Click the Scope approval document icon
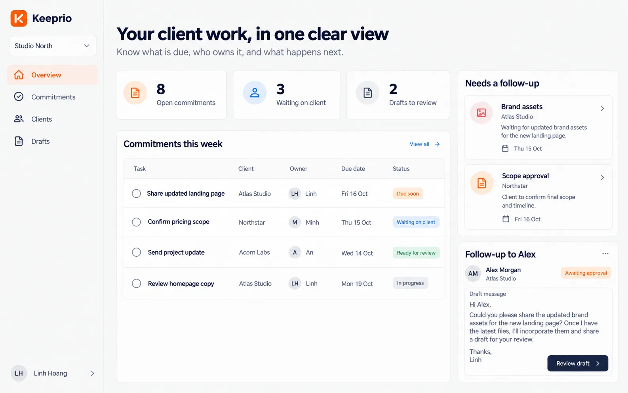This screenshot has width=628, height=393. point(482,183)
